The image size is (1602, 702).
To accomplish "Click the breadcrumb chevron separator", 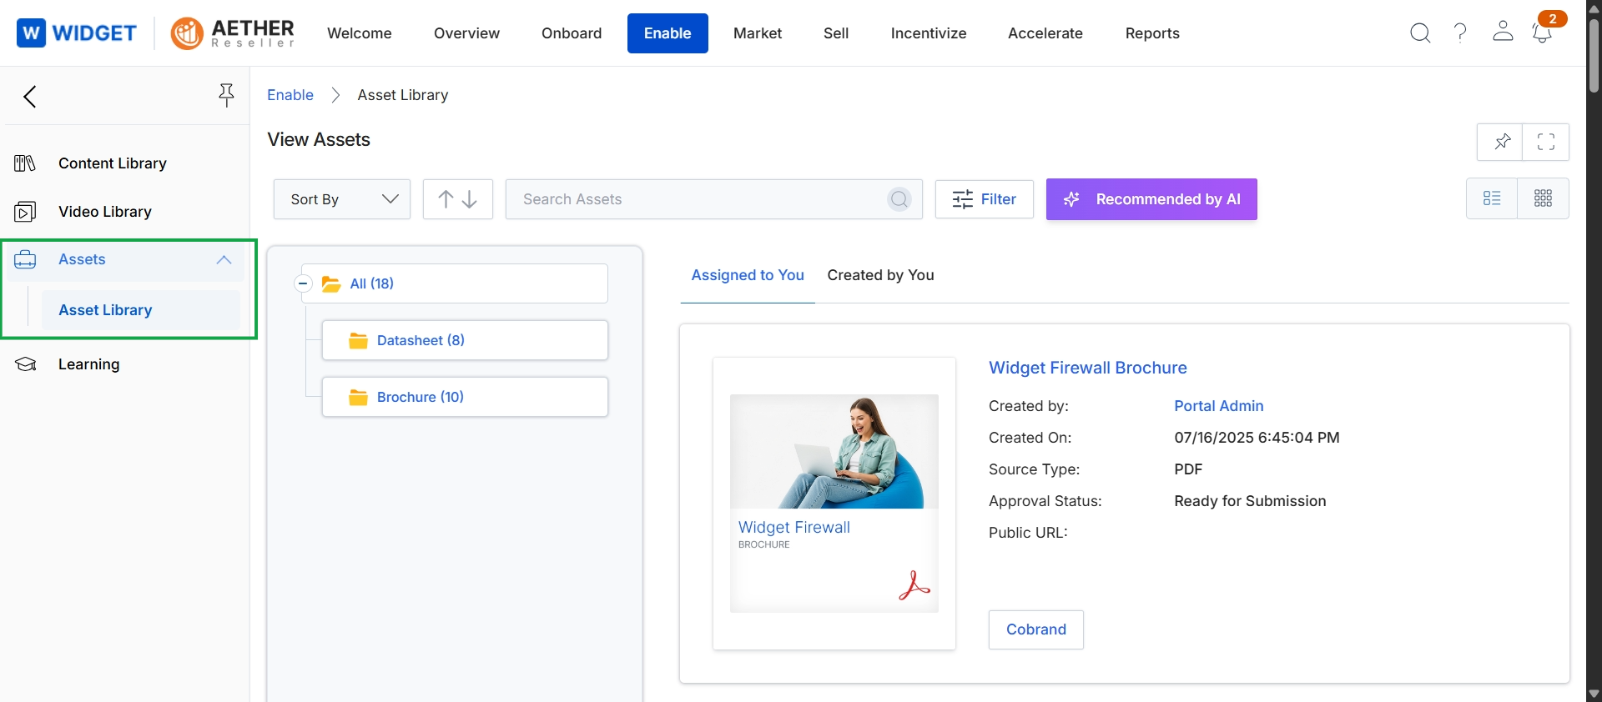I will (x=335, y=95).
